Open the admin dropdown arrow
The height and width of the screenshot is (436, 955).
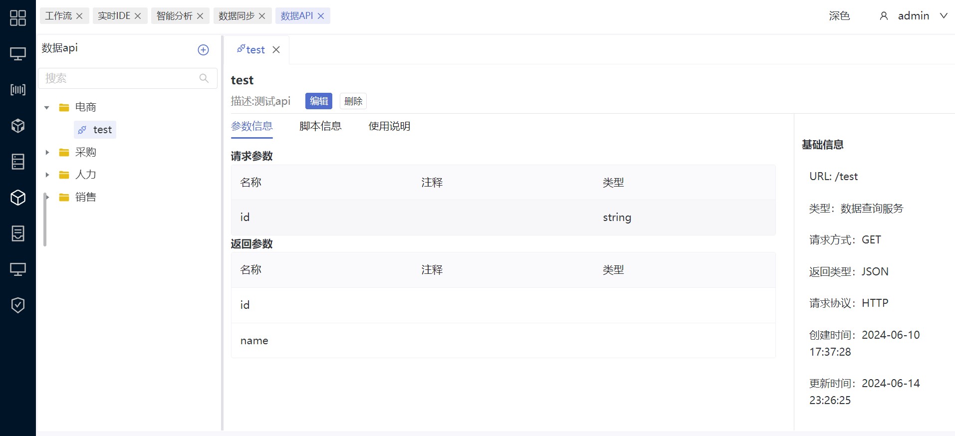coord(944,16)
